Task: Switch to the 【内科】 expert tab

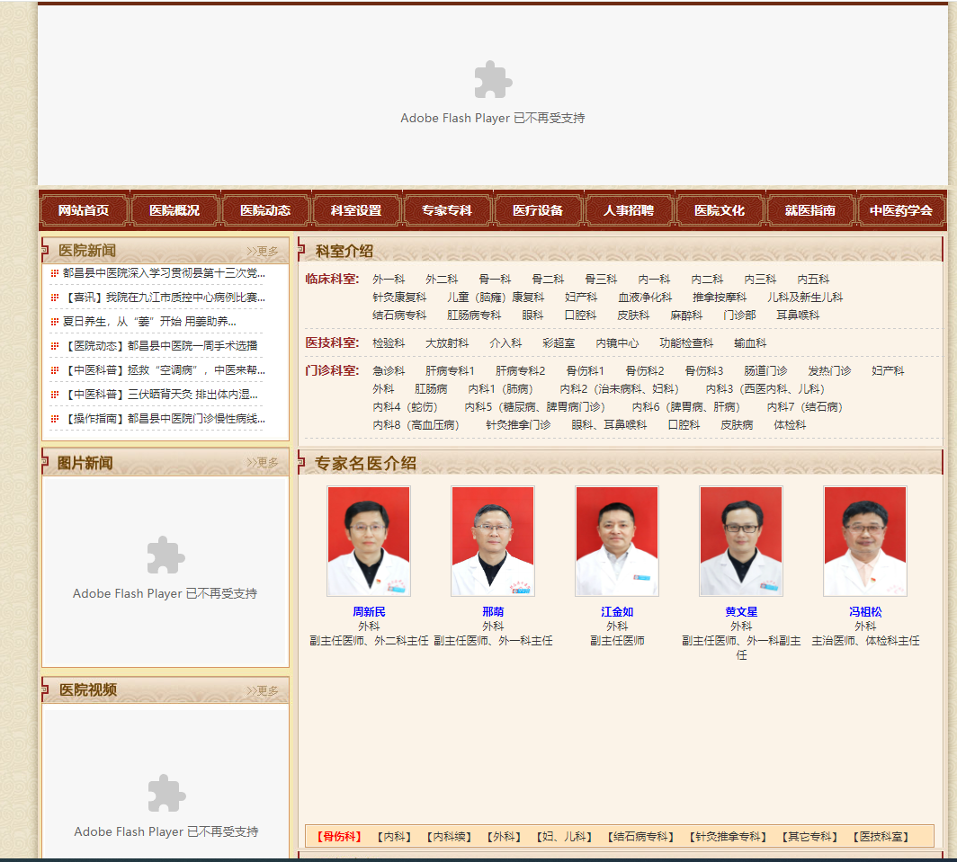Action: pyautogui.click(x=394, y=836)
